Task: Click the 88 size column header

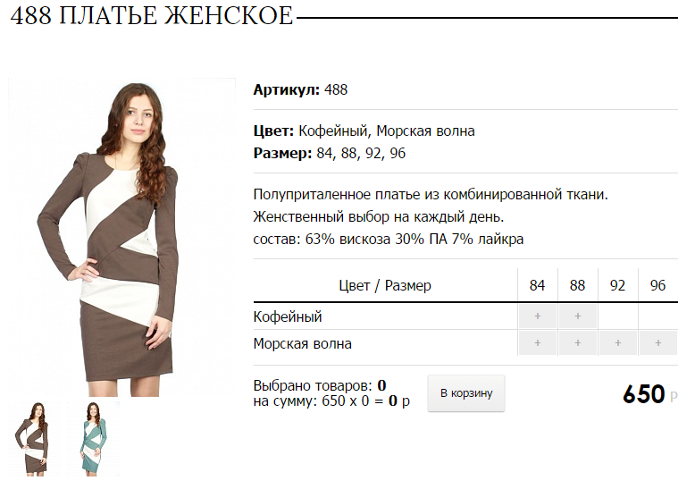Action: 578,285
